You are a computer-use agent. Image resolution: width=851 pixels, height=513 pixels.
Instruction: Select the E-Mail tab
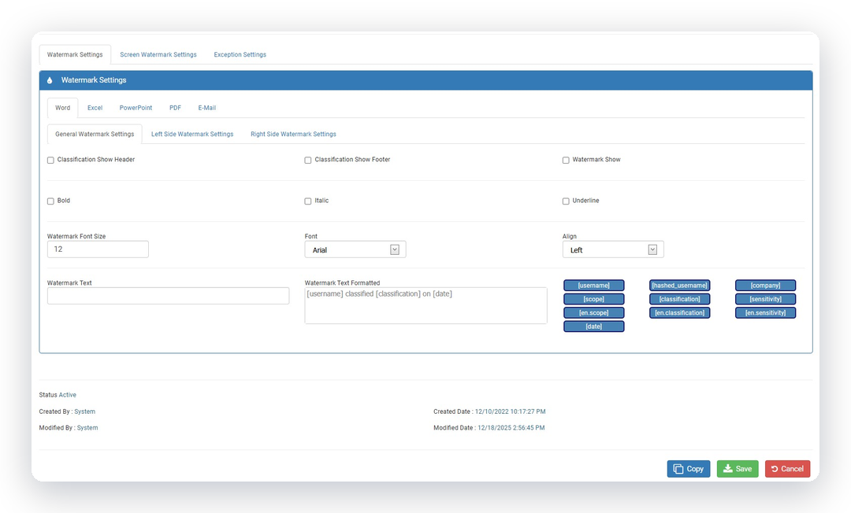pyautogui.click(x=206, y=108)
